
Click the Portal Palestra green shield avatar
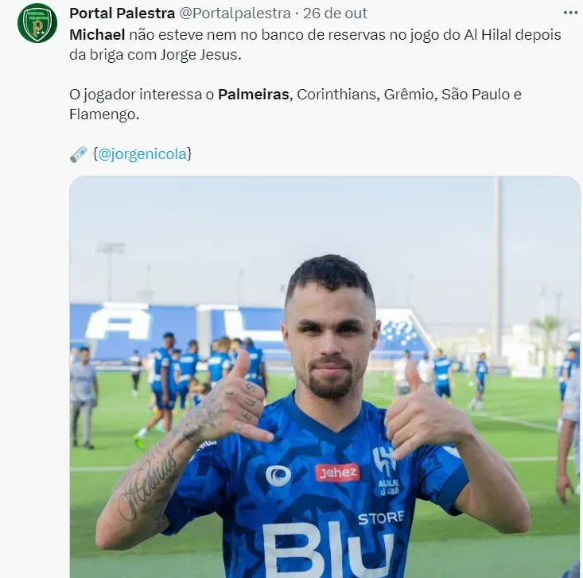point(37,23)
